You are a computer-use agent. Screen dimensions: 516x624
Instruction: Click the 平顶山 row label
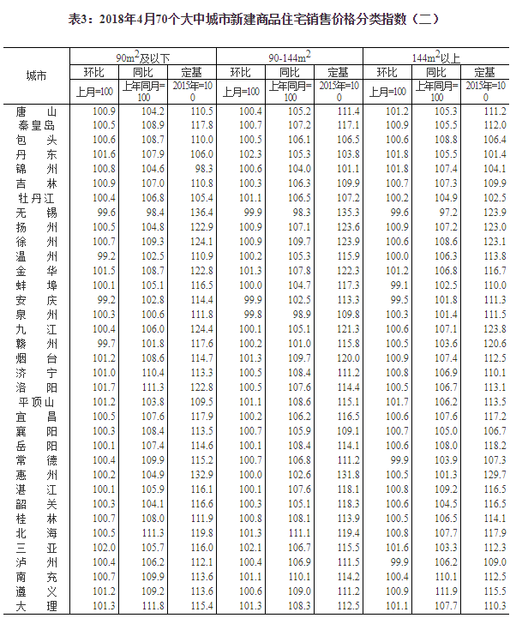(36, 401)
